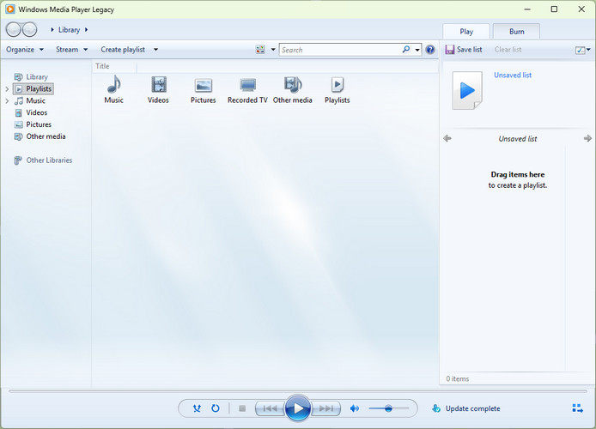Click the Stop playback button

pyautogui.click(x=242, y=408)
